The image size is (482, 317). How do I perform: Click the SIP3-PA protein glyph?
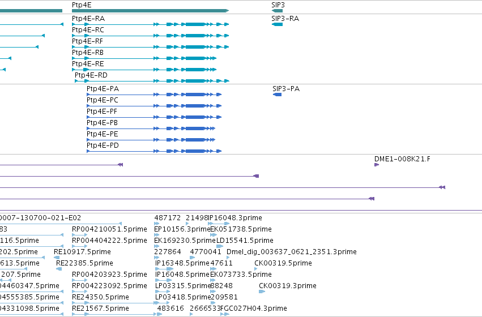tap(277, 95)
